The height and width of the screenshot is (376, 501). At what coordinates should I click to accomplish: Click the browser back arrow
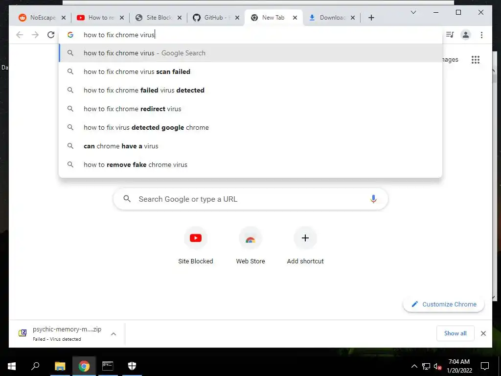20,35
